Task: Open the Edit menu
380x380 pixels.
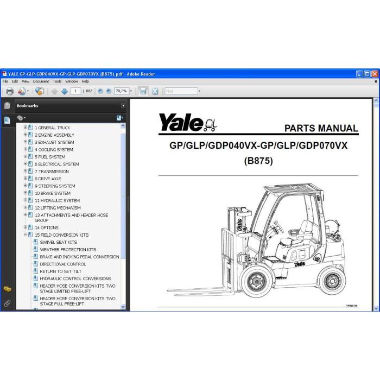Action: (15, 81)
